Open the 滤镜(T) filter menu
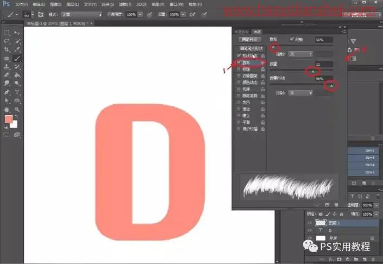This screenshot has width=383, height=264. pyautogui.click(x=125, y=4)
